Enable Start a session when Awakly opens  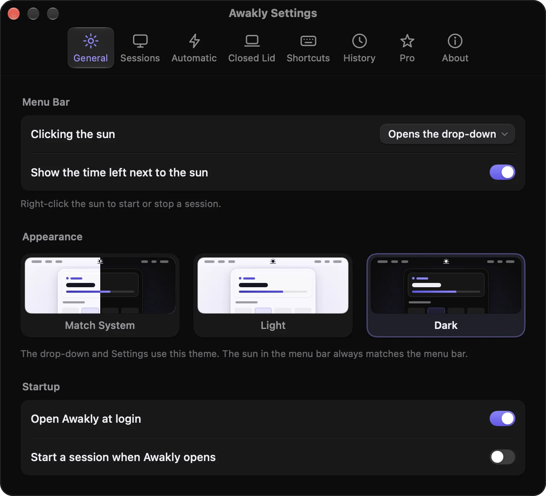click(502, 457)
